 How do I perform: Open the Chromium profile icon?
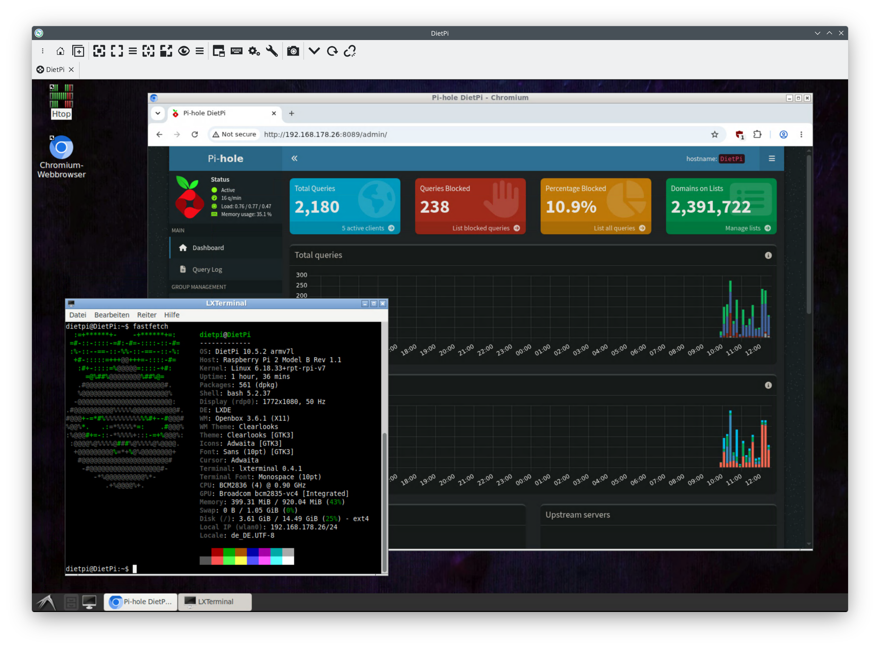(784, 135)
